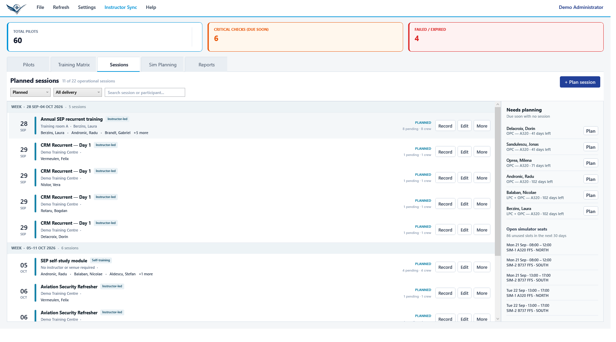Plan a session for Sandulescu, Jonas
This screenshot has height=342, width=616.
pyautogui.click(x=591, y=147)
